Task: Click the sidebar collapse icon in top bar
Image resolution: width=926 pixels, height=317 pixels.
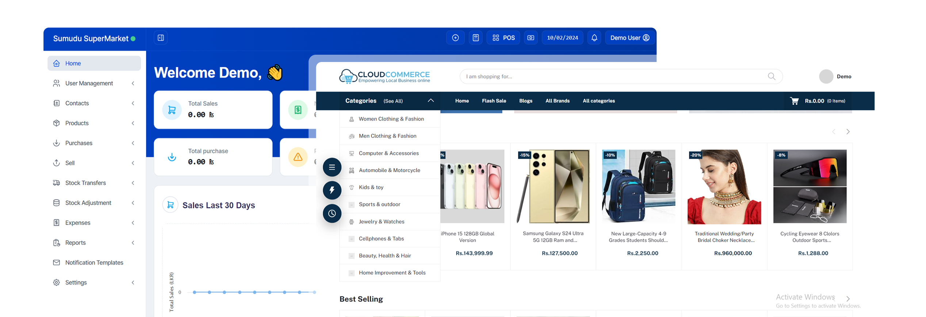Action: tap(161, 38)
